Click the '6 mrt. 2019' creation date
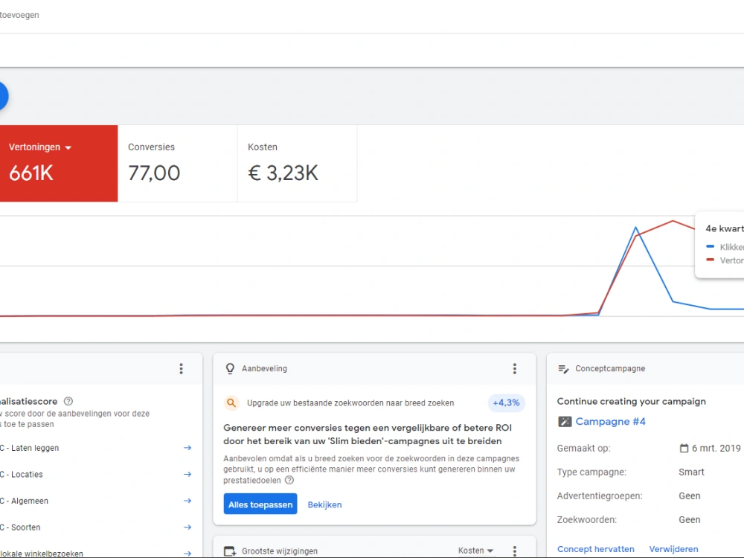 point(716,449)
